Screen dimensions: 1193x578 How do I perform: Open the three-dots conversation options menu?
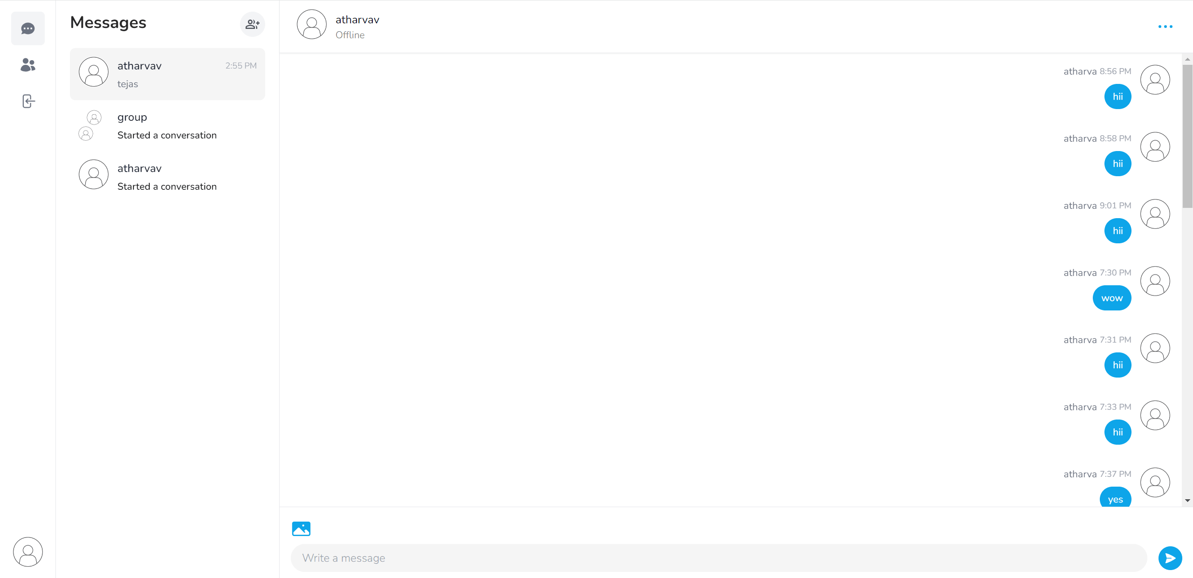click(x=1165, y=27)
